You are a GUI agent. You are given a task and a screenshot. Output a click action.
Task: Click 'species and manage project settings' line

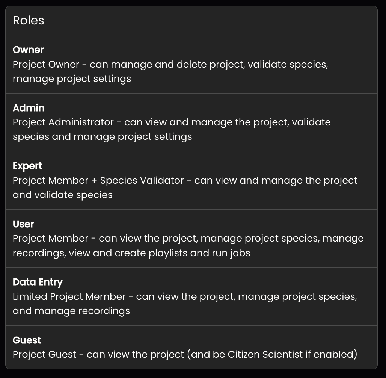coord(103,137)
